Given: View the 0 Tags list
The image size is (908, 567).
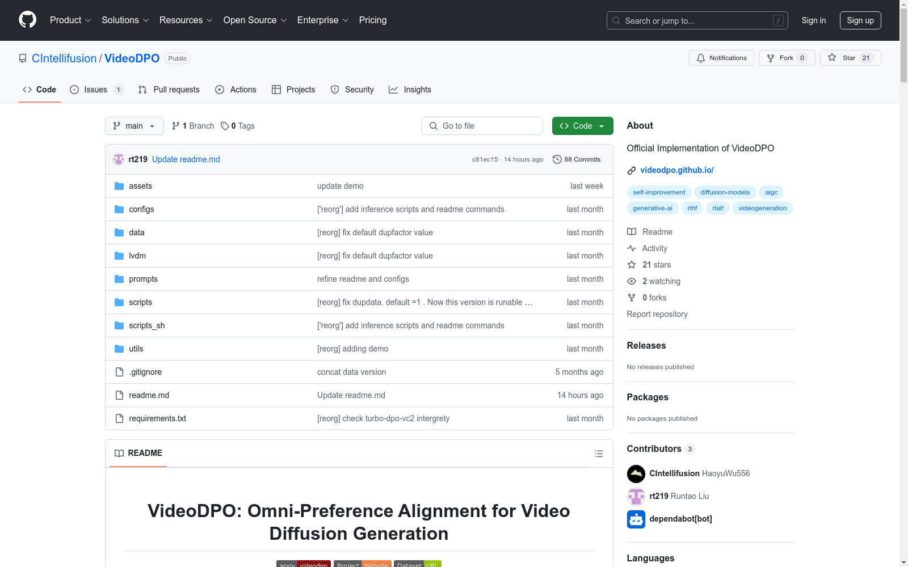Looking at the screenshot, I should click(x=238, y=126).
